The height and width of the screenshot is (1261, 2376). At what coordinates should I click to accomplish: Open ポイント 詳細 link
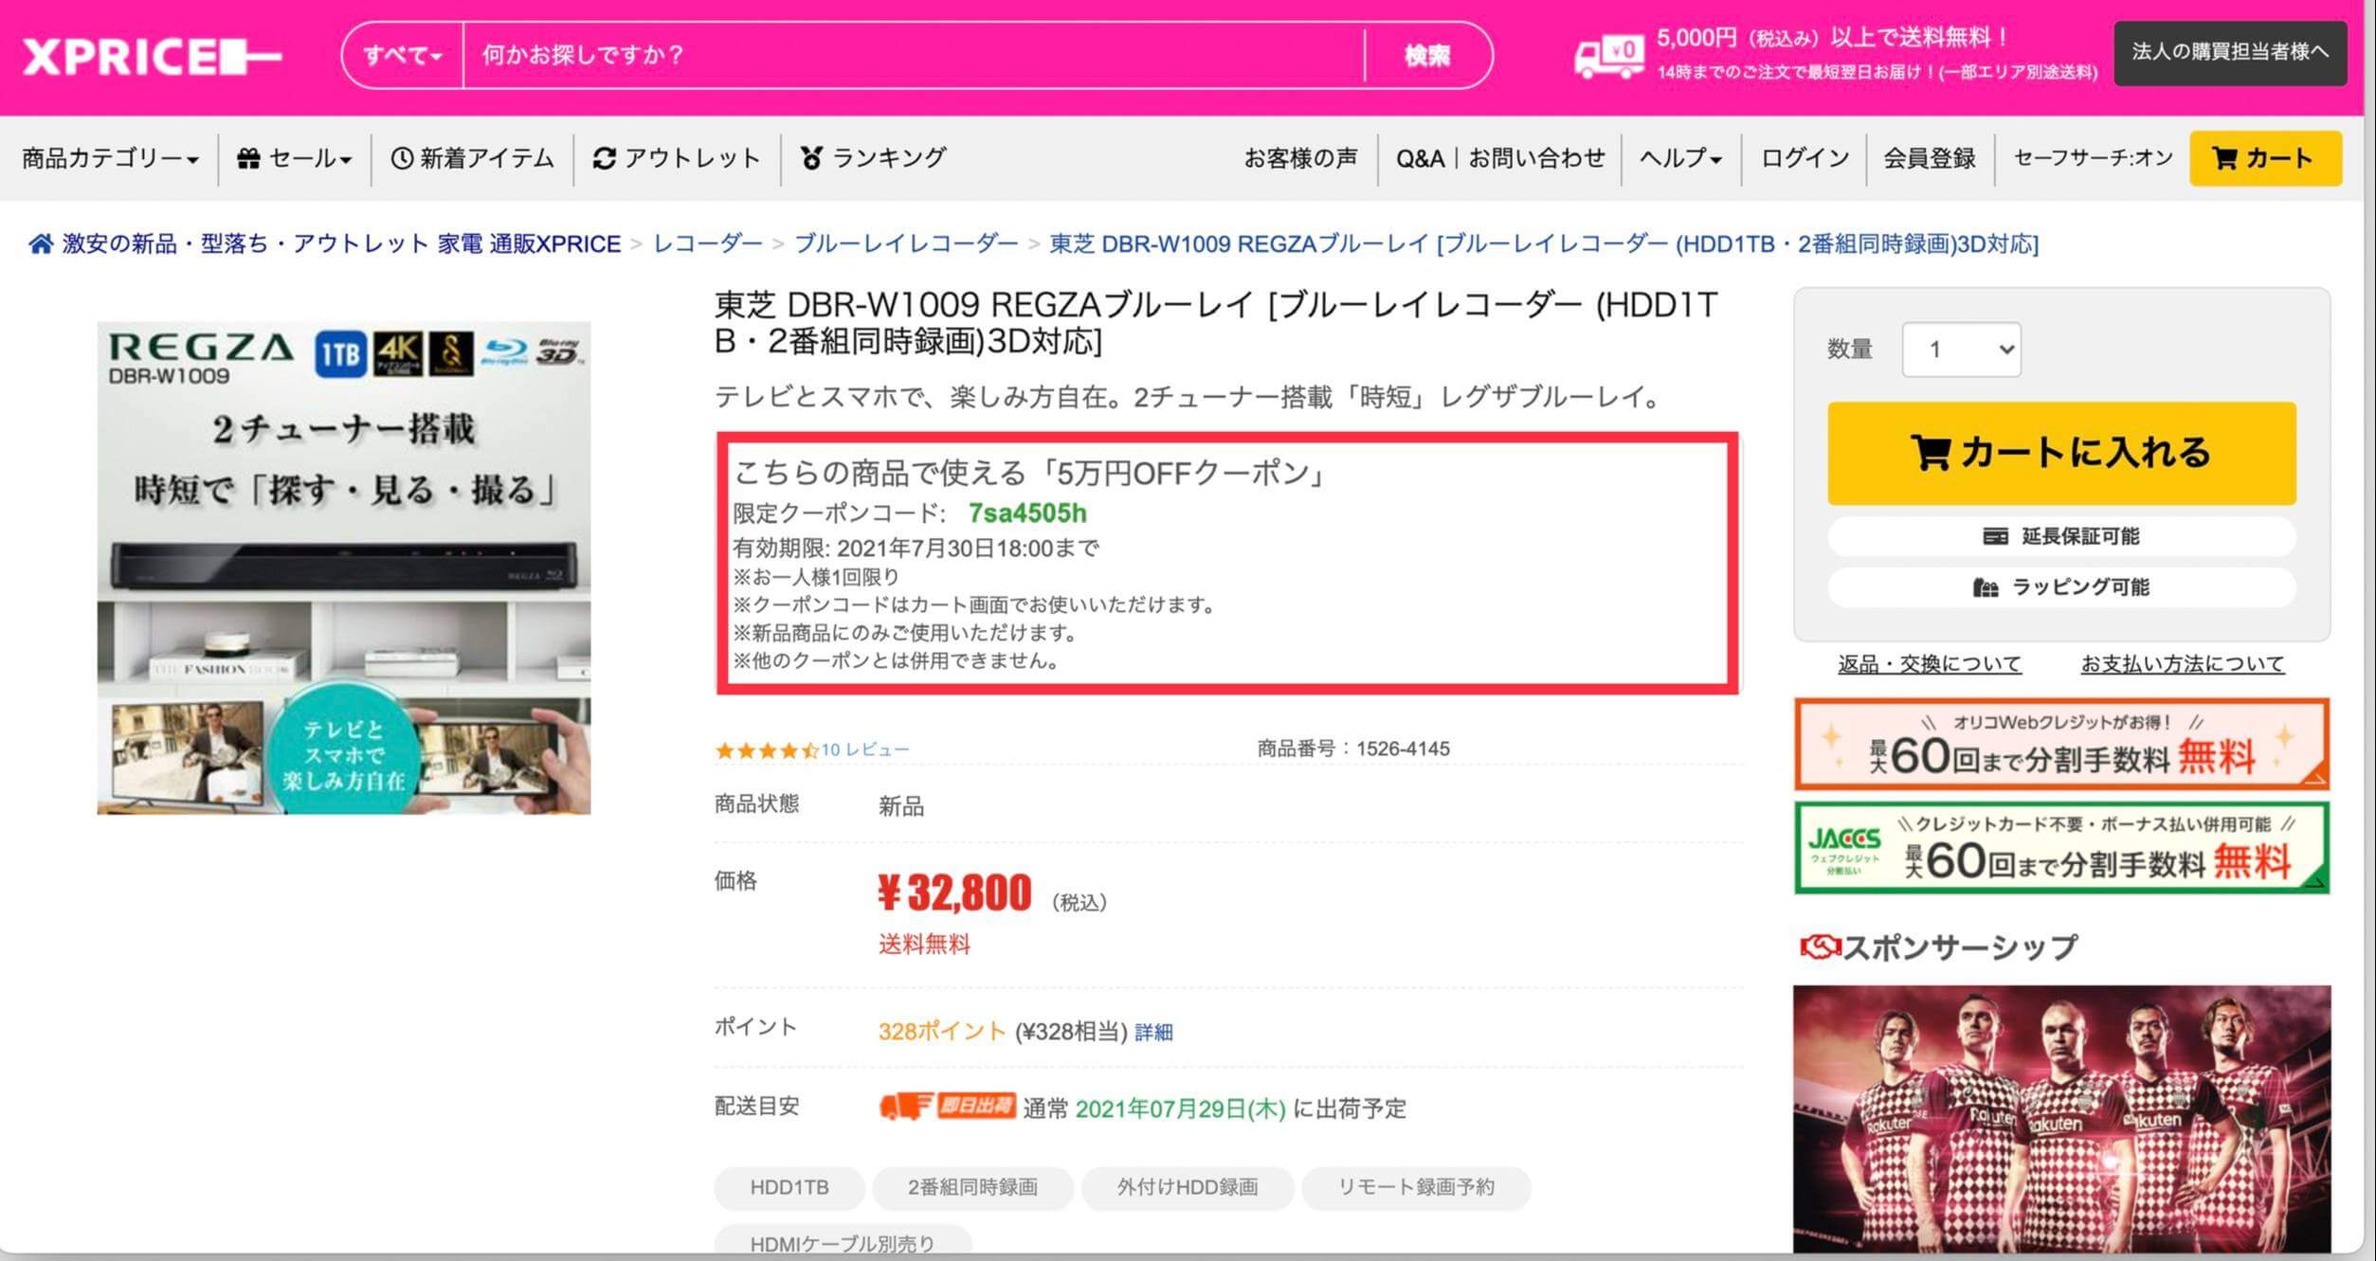(1153, 1033)
